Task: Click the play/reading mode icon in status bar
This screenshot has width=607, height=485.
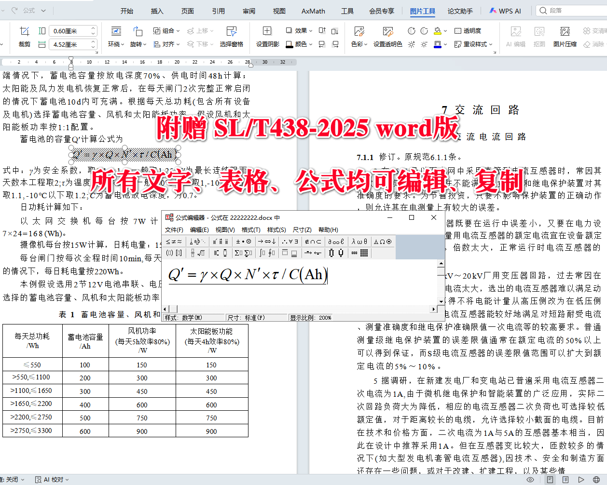Action: point(581,480)
